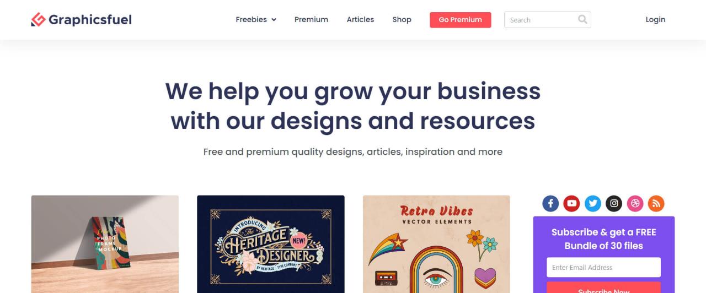706x293 pixels.
Task: Click the Go Premium button
Action: point(460,20)
